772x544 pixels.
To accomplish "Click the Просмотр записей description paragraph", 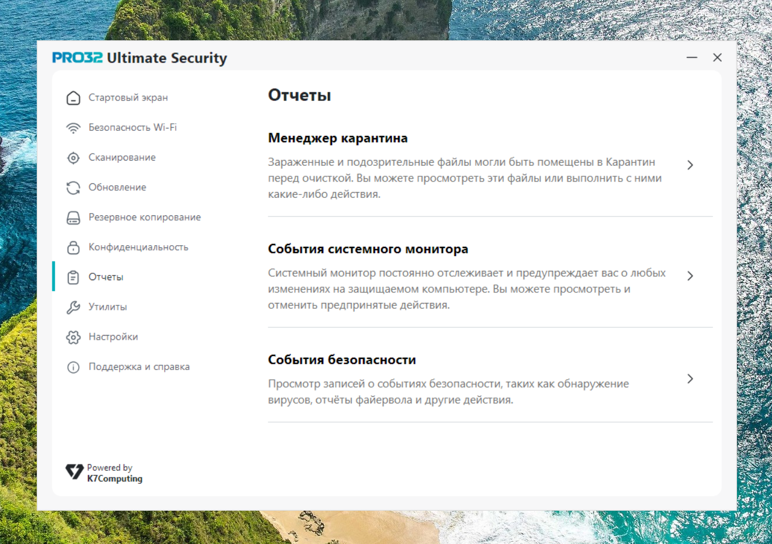I will (449, 392).
